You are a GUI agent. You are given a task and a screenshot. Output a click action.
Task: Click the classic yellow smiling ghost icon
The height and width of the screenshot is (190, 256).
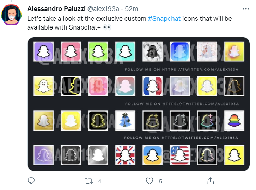coord(43,87)
